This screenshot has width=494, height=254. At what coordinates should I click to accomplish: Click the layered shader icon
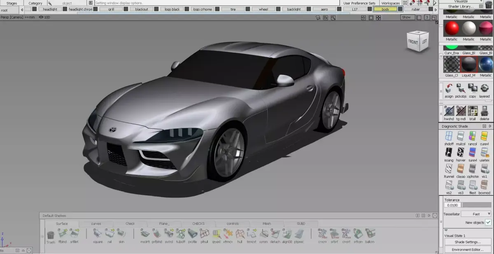(x=485, y=90)
